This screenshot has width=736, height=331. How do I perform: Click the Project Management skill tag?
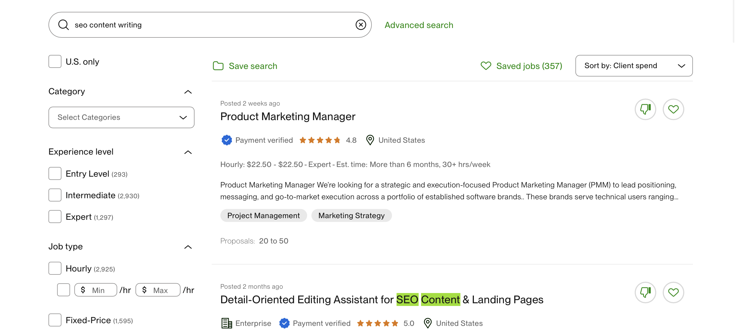(x=263, y=216)
